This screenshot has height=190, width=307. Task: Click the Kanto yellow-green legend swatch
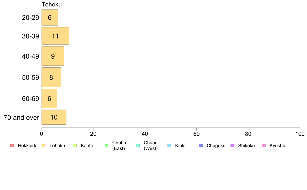(x=75, y=145)
